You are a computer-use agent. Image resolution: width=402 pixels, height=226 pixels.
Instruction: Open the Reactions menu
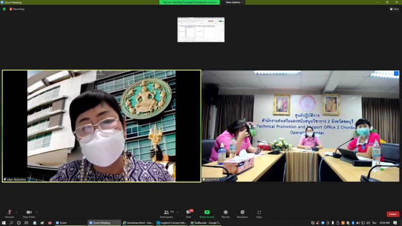tap(242, 213)
